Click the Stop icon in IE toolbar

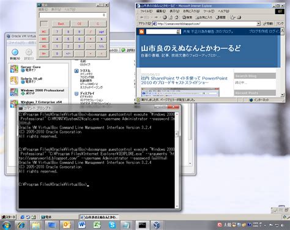(x=165, y=18)
